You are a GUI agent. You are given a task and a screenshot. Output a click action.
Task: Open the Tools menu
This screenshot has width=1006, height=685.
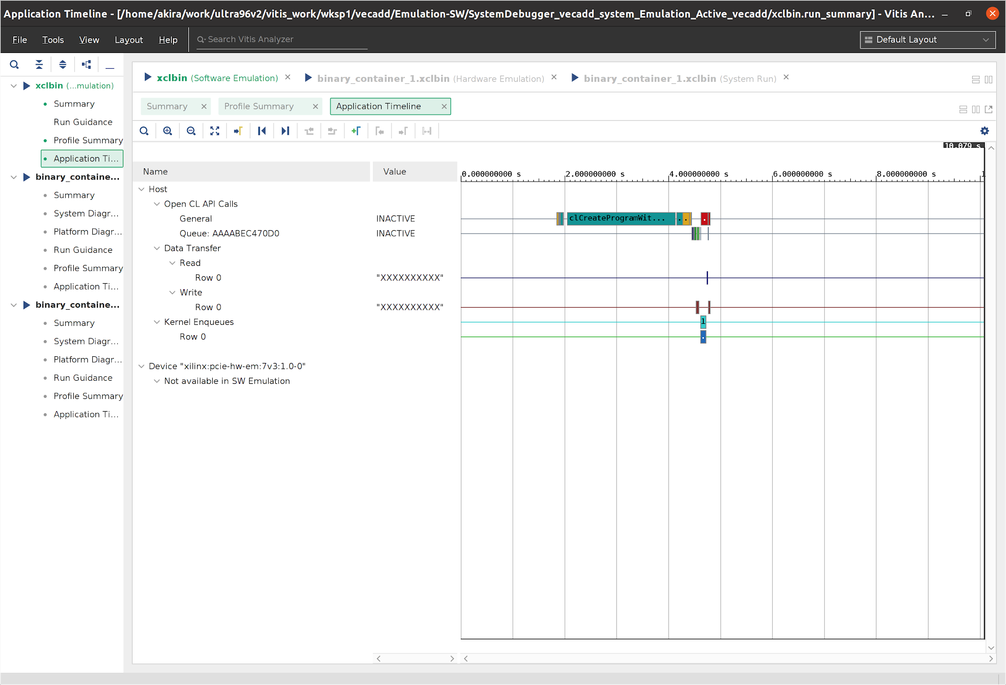[53, 40]
